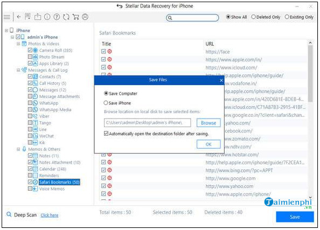Click the scroll down arrow of bookmarks list
Viewport: 320px width, 230px height.
(310, 197)
